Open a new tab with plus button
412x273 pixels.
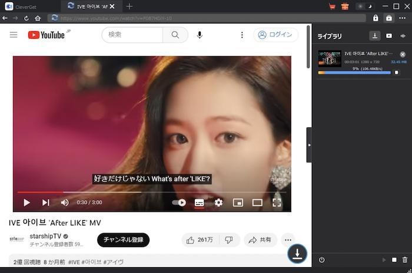tap(129, 6)
